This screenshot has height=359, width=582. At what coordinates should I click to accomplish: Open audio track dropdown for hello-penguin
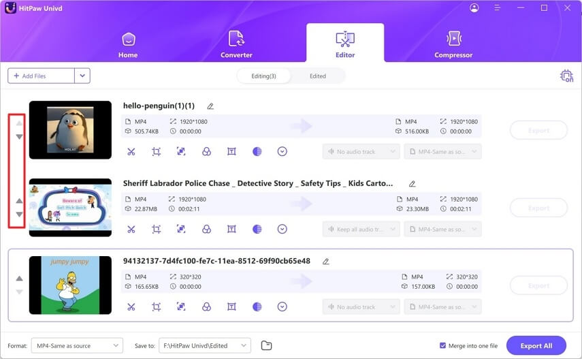[361, 152]
